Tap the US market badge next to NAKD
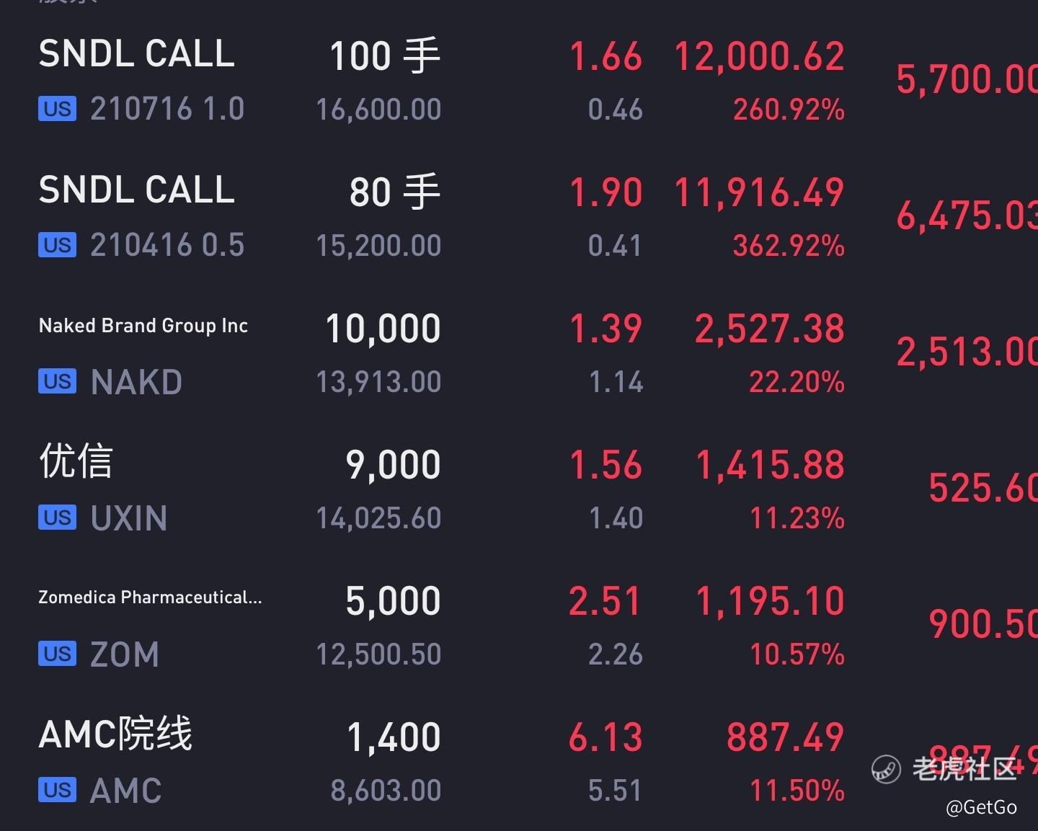 pos(57,381)
